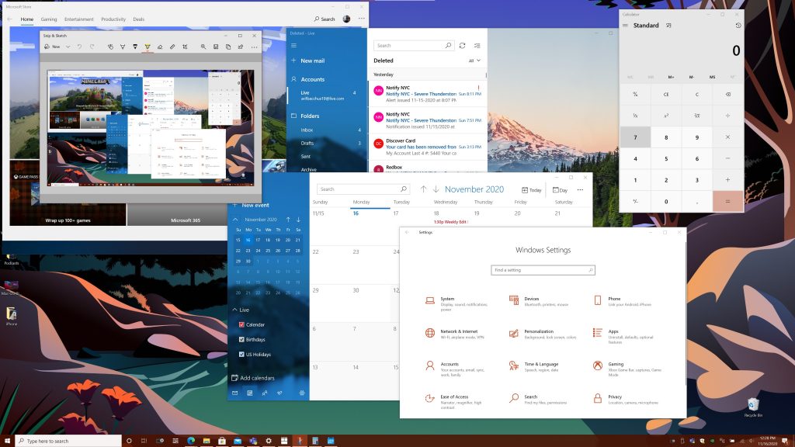Click Today in the Calendar toolbar
Screen dimensions: 795x447
531,190
